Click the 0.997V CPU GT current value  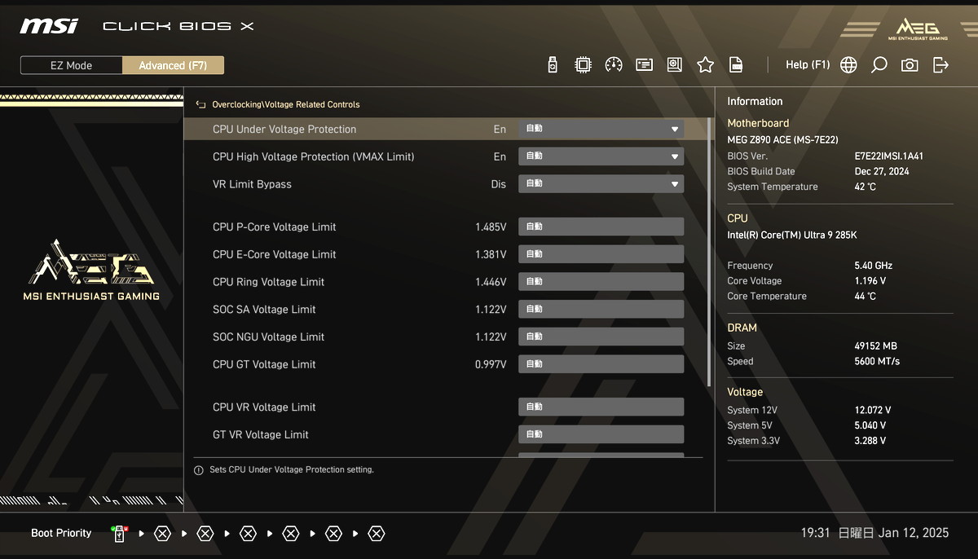point(491,364)
